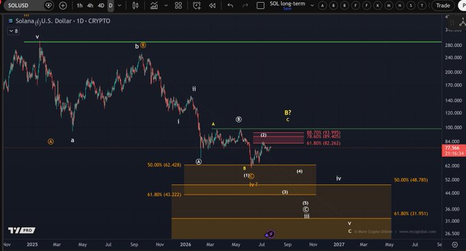This screenshot has width=466, height=251.
Task: Switch to the 4D timeframe
Action: pos(101,5)
